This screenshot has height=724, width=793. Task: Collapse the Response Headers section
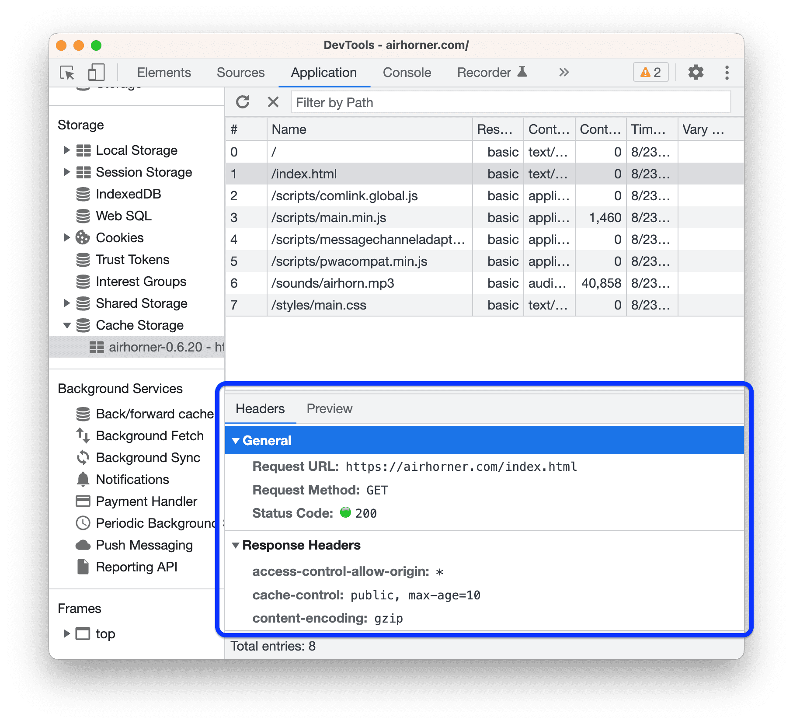tap(236, 545)
